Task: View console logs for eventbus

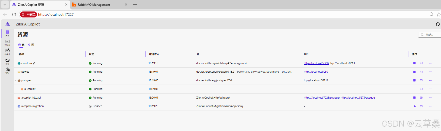Action: pos(421,63)
